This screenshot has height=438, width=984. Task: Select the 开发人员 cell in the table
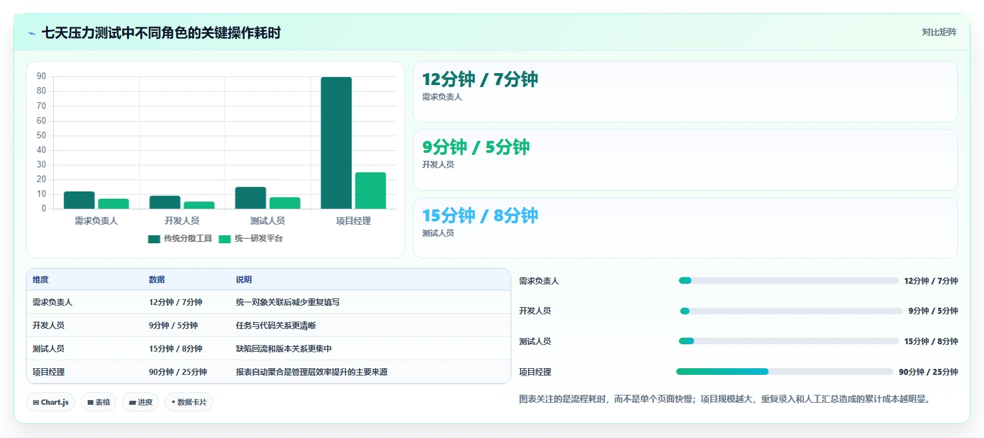pyautogui.click(x=49, y=326)
